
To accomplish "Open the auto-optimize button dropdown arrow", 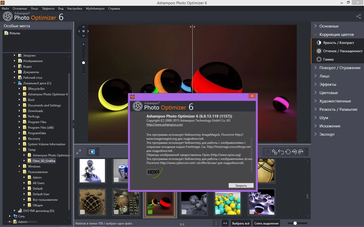I will pos(98,152).
